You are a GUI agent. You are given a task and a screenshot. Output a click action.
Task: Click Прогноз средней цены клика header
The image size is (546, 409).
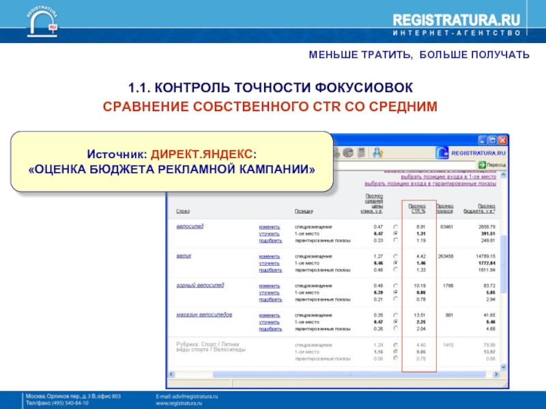pos(372,203)
